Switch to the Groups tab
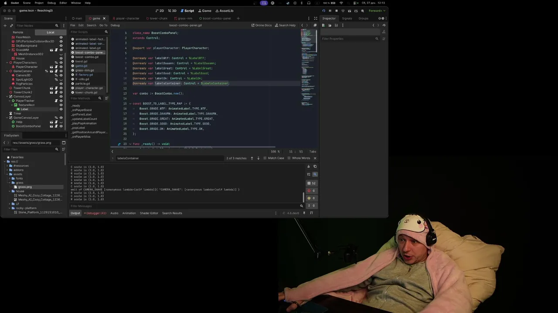This screenshot has width=558, height=313. pyautogui.click(x=363, y=18)
